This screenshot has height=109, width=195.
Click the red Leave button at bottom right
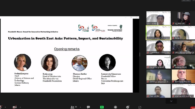[x=193, y=108]
